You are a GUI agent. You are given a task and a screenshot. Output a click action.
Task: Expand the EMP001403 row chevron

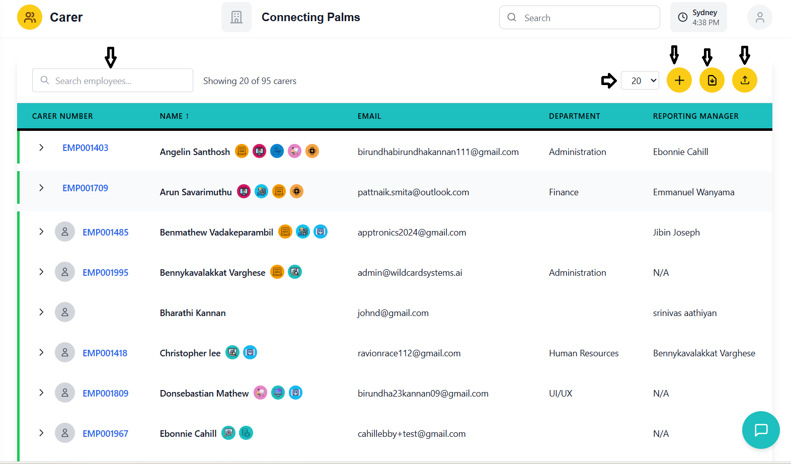(41, 147)
